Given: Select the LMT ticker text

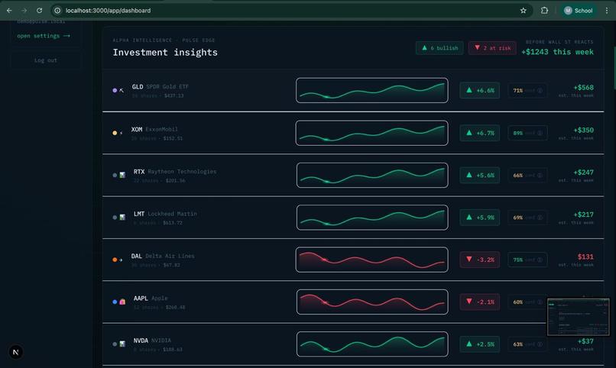Looking at the screenshot, I should pos(139,214).
